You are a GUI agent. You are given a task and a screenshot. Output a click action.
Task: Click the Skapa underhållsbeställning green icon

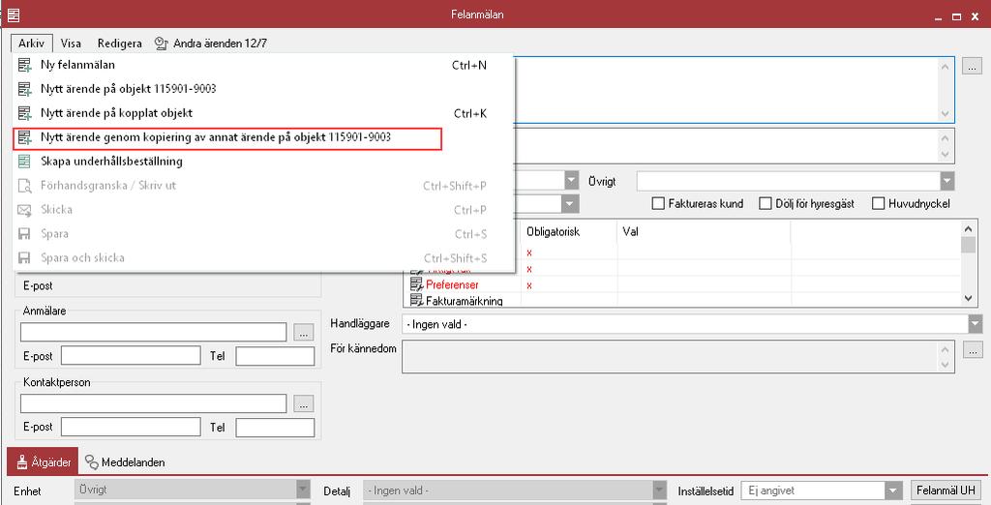[x=24, y=162]
